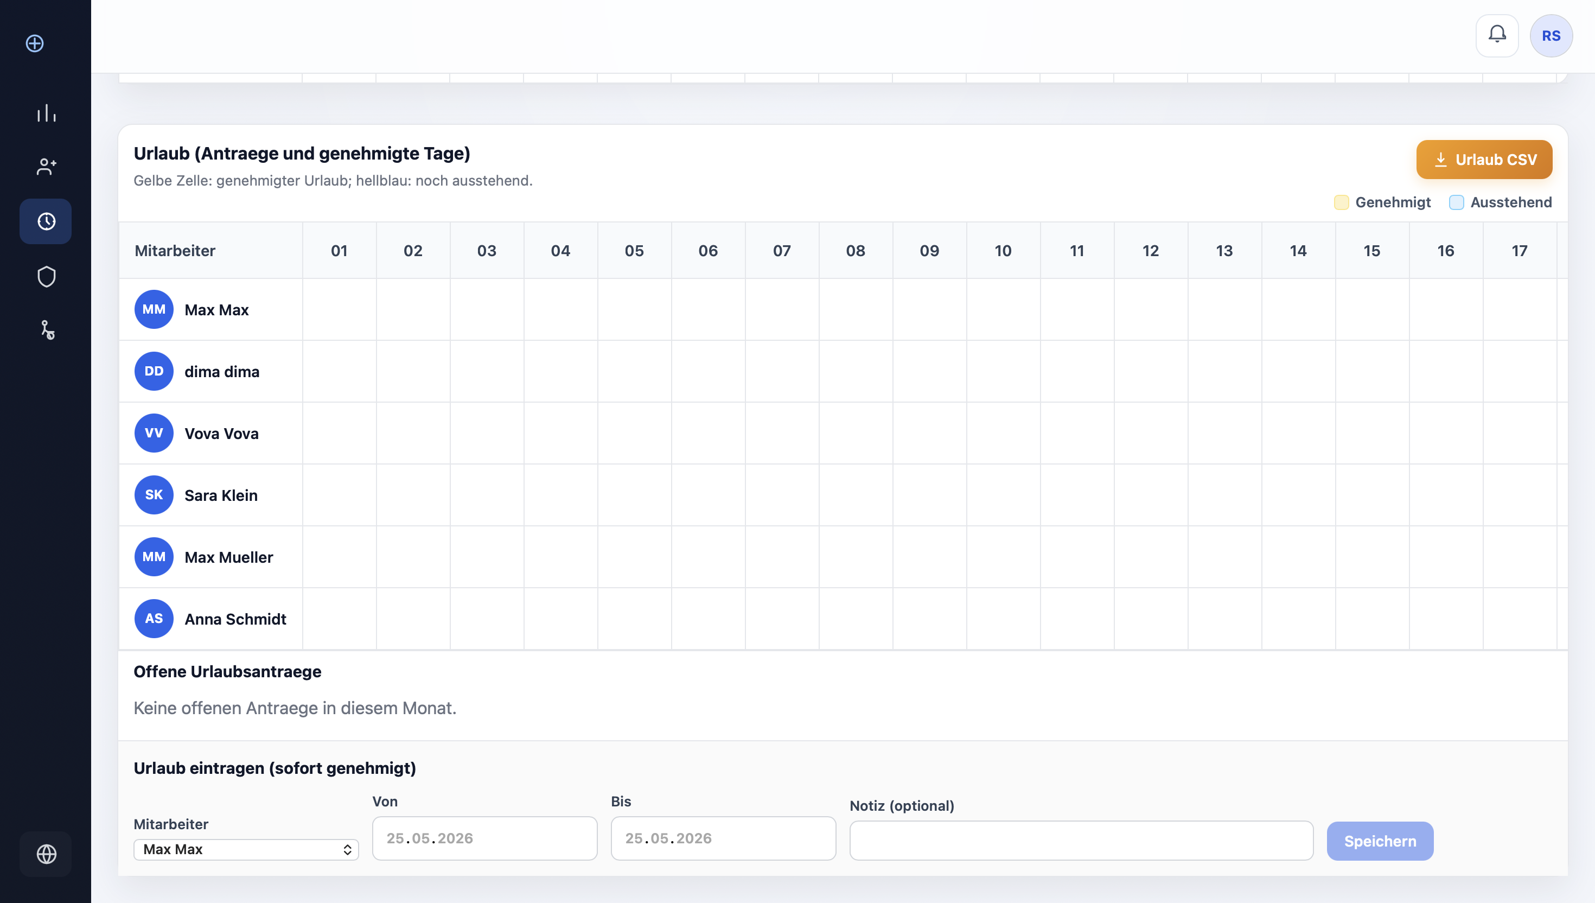This screenshot has height=903, width=1595.
Task: Open the plus-circle icon in the sidebar
Action: tap(35, 43)
